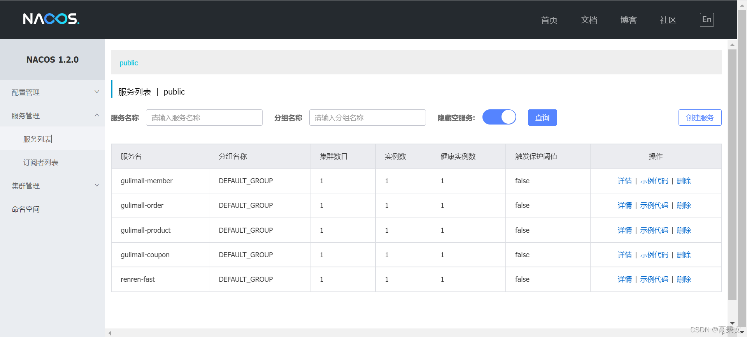Click the 创建服务 button

click(x=700, y=118)
